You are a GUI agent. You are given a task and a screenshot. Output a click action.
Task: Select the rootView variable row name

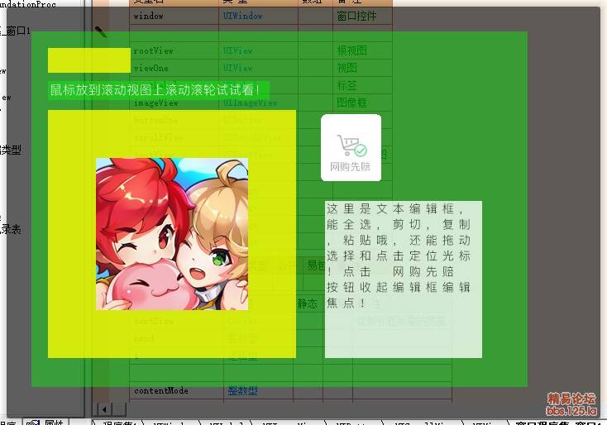tap(174, 50)
